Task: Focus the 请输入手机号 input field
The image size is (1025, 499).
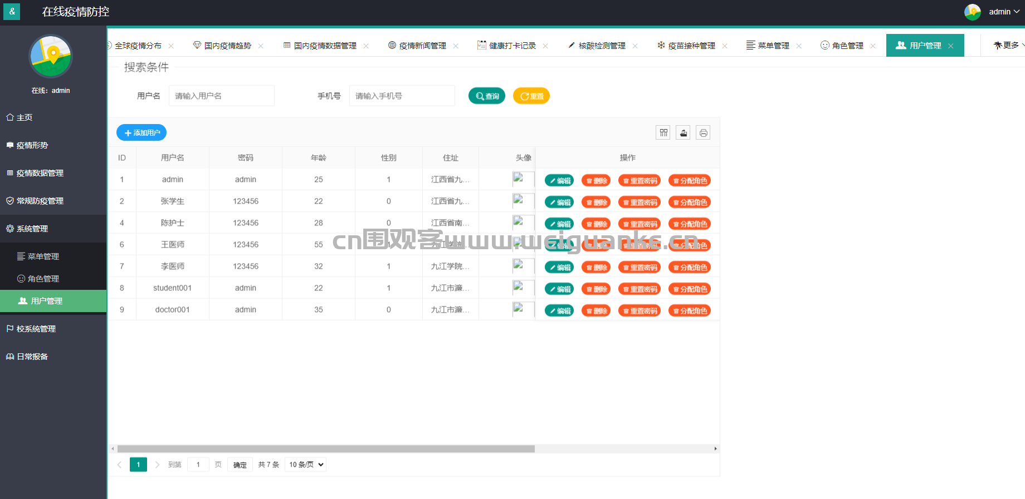Action: (402, 96)
